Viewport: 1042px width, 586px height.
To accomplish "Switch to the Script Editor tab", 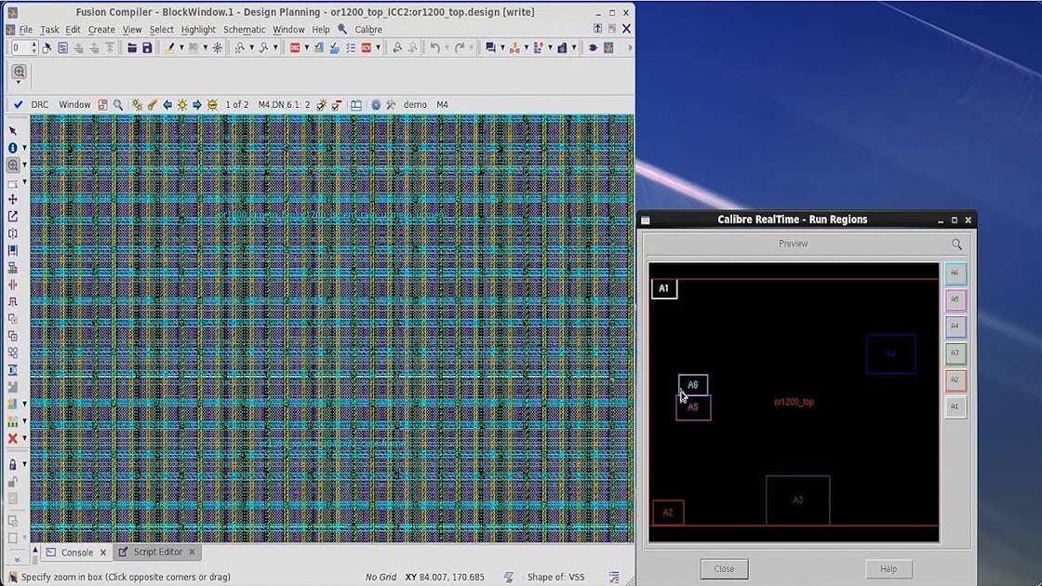I will [157, 553].
